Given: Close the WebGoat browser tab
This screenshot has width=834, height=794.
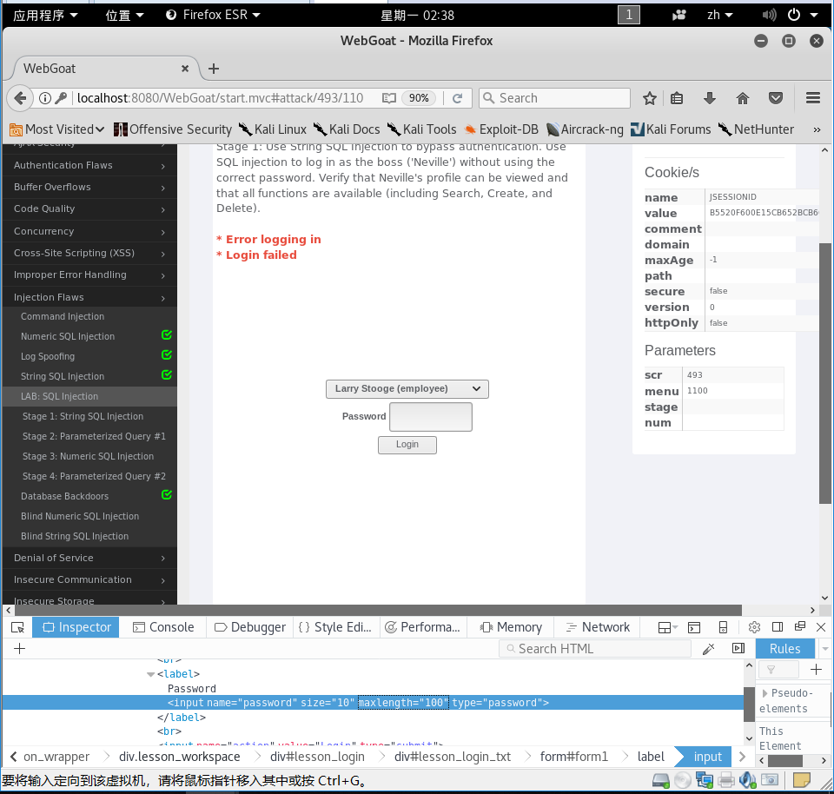Looking at the screenshot, I should tap(185, 69).
